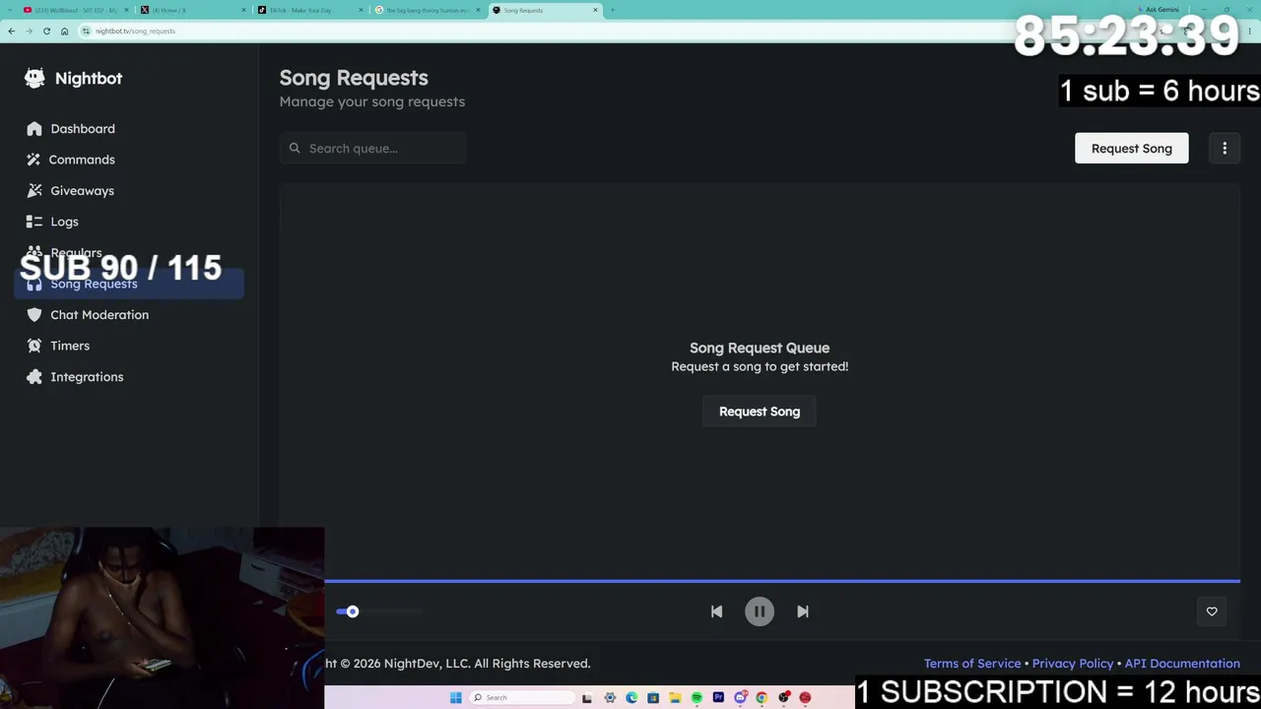Open File Explorer from the taskbar
The width and height of the screenshot is (1261, 709).
click(675, 698)
